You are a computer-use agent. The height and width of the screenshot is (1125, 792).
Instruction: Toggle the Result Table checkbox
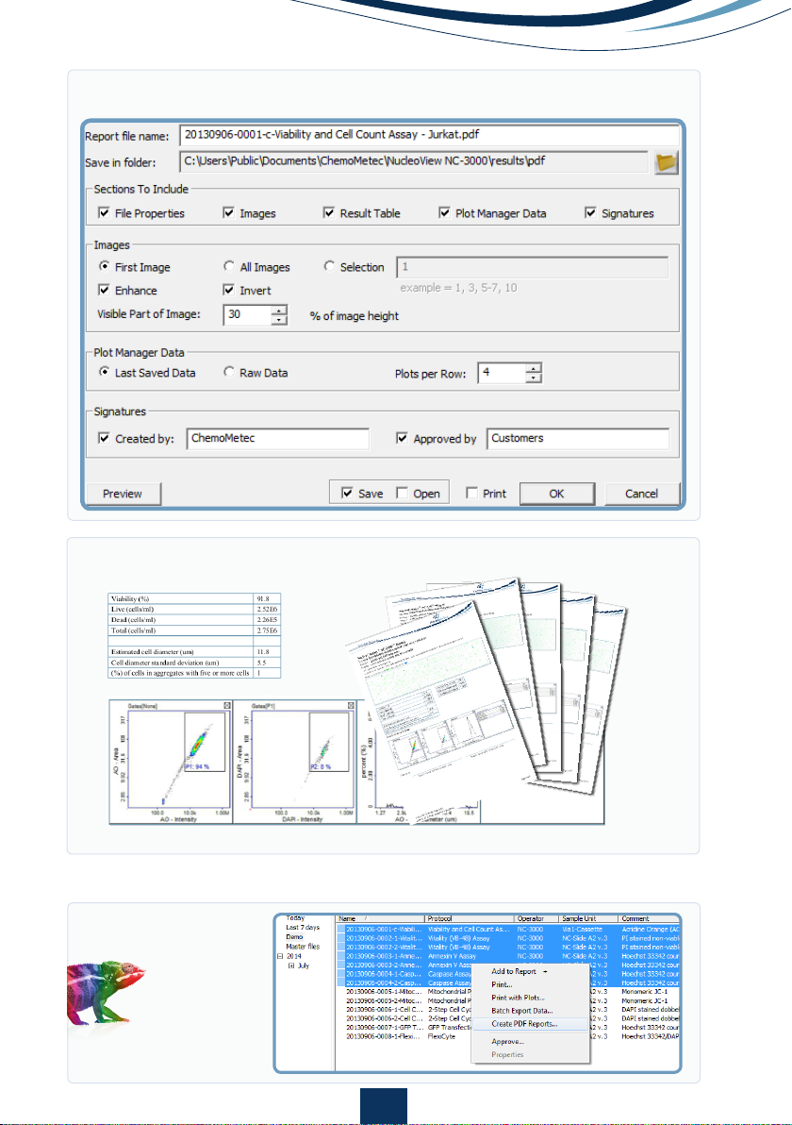pos(329,213)
